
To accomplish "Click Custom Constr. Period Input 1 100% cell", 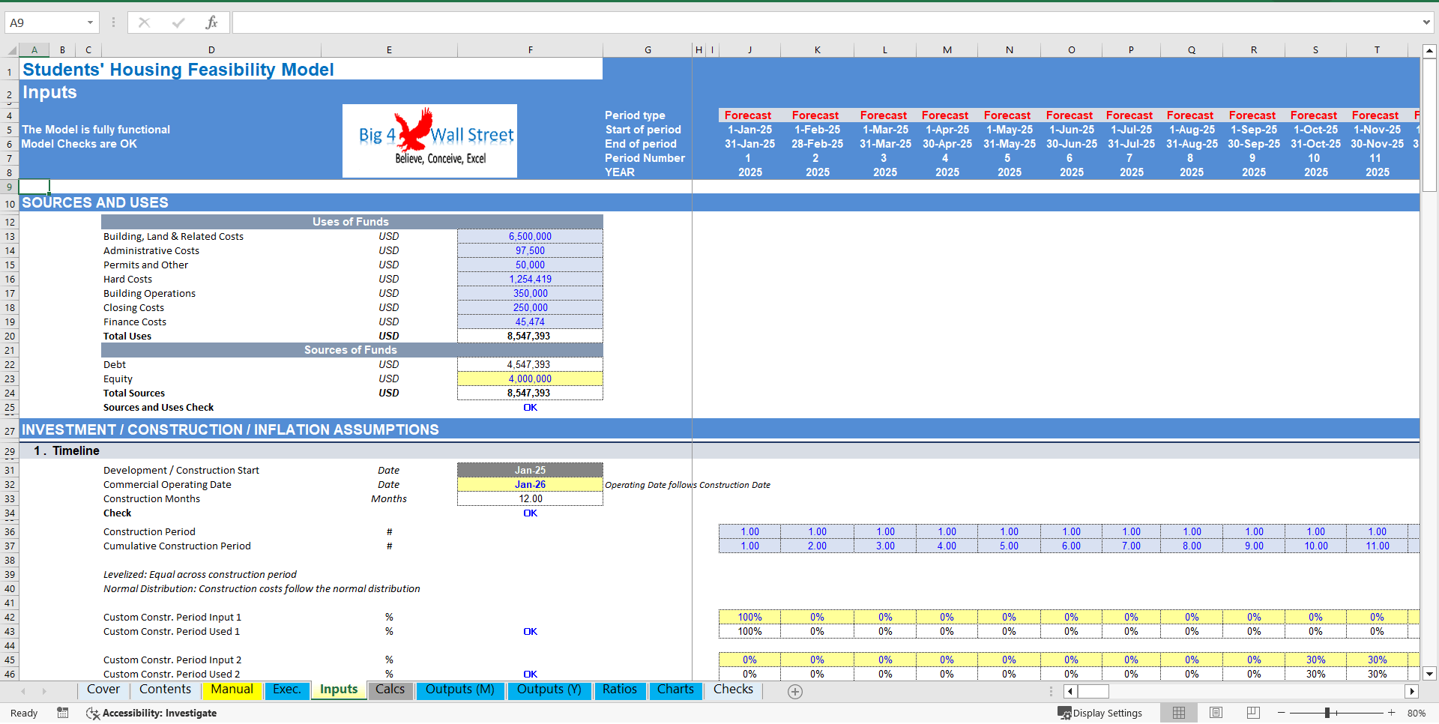I will 749,617.
